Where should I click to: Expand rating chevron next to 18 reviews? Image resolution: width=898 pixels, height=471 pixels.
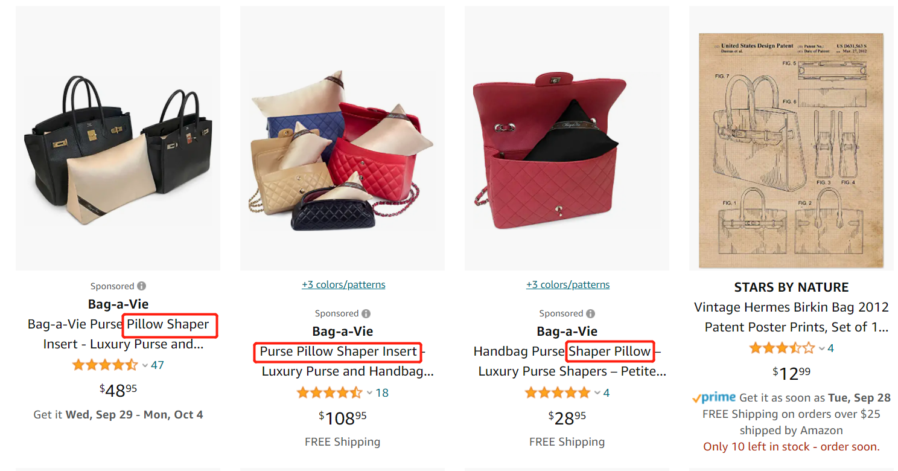[369, 393]
